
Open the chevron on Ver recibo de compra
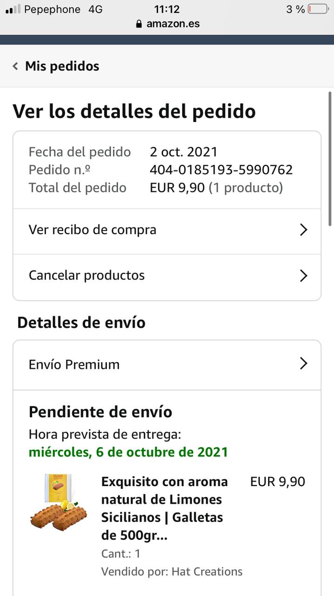pos(303,230)
